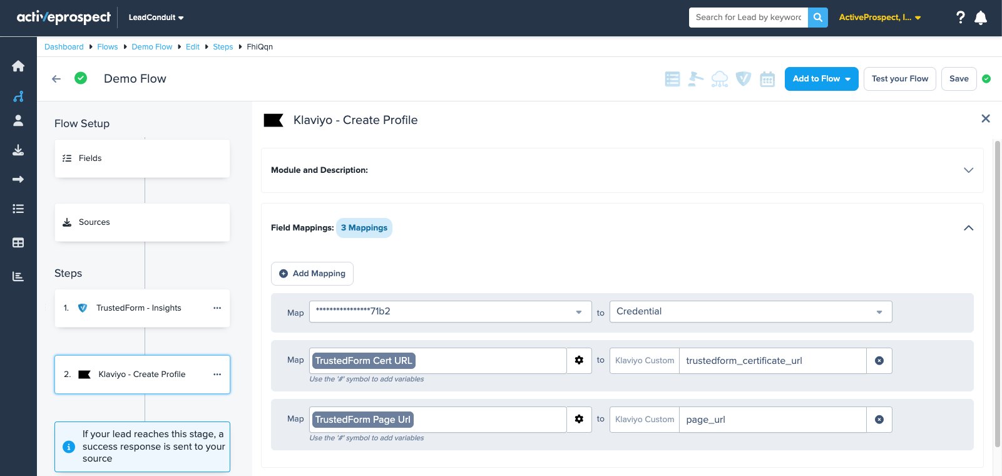1002x476 pixels.
Task: Click the TrustedForm Page Url source field
Action: click(438, 420)
